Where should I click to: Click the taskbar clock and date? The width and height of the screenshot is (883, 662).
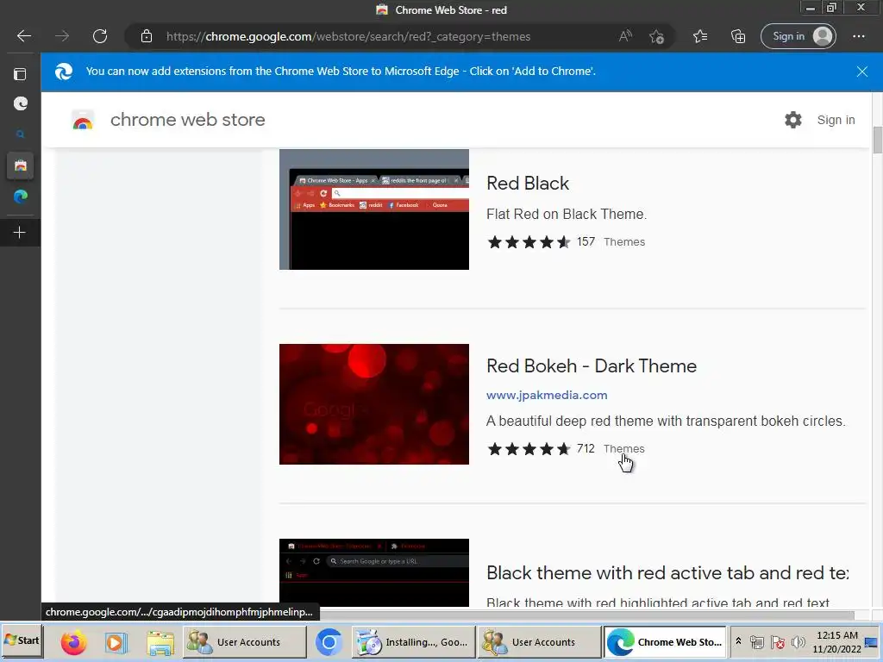click(x=836, y=642)
